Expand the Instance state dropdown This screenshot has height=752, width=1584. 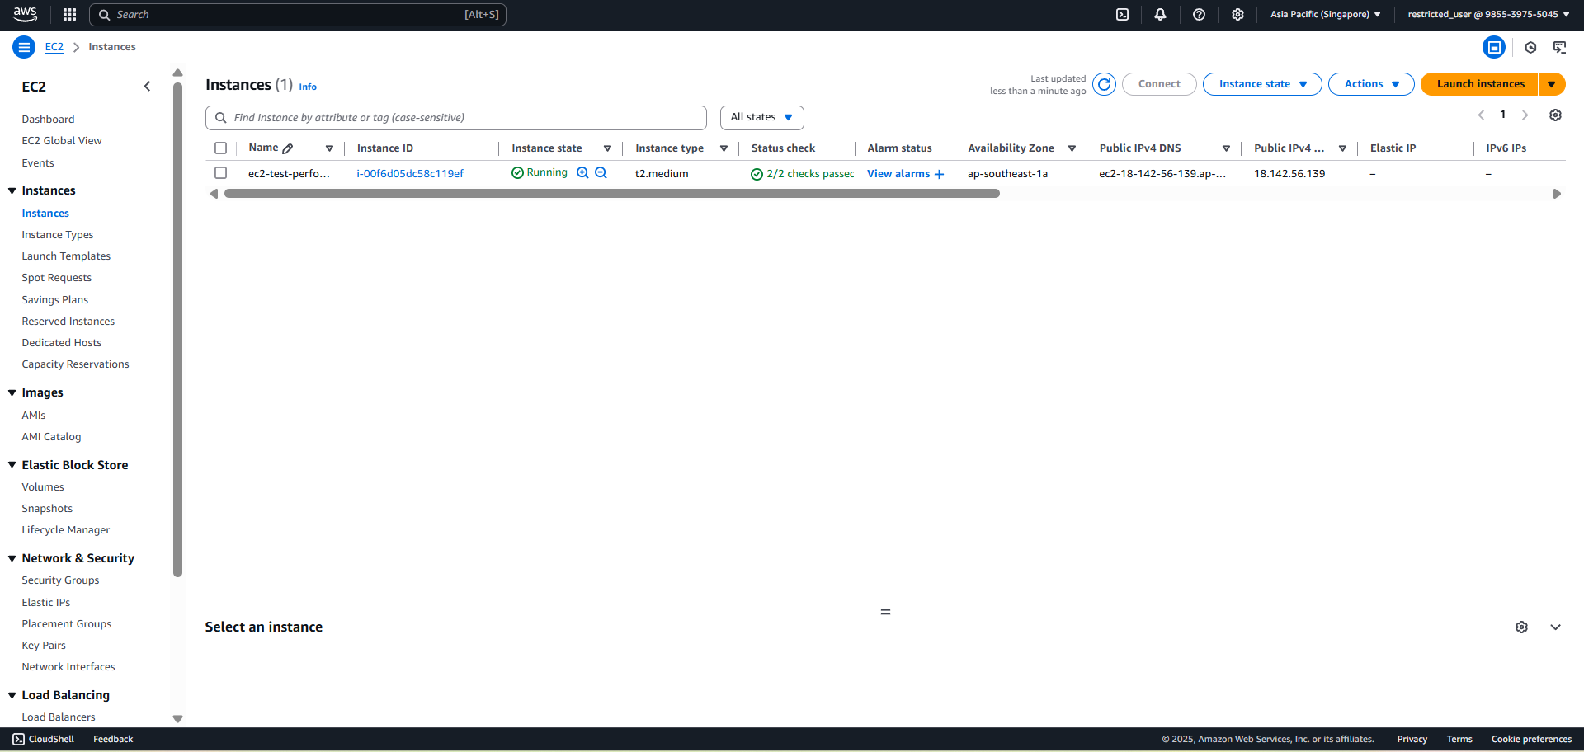1262,84
